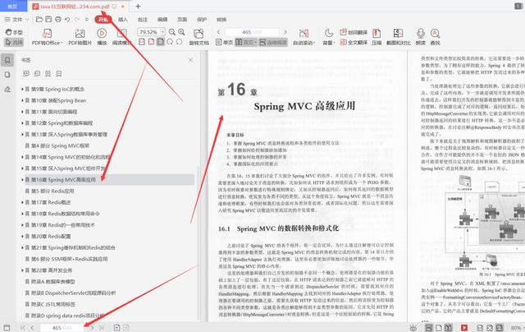Expand 第16章 Spring MVC高级应用 bookmark
The width and height of the screenshot is (525, 332).
point(22,180)
